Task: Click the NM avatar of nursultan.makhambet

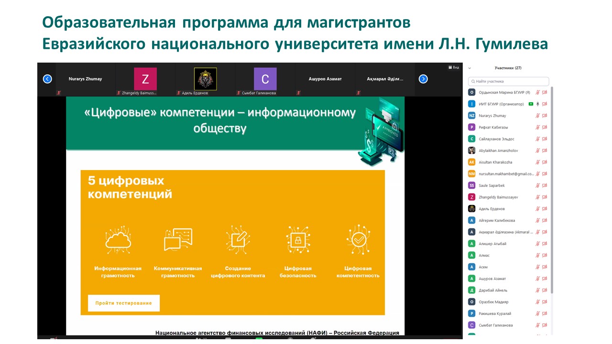Action: tap(472, 174)
